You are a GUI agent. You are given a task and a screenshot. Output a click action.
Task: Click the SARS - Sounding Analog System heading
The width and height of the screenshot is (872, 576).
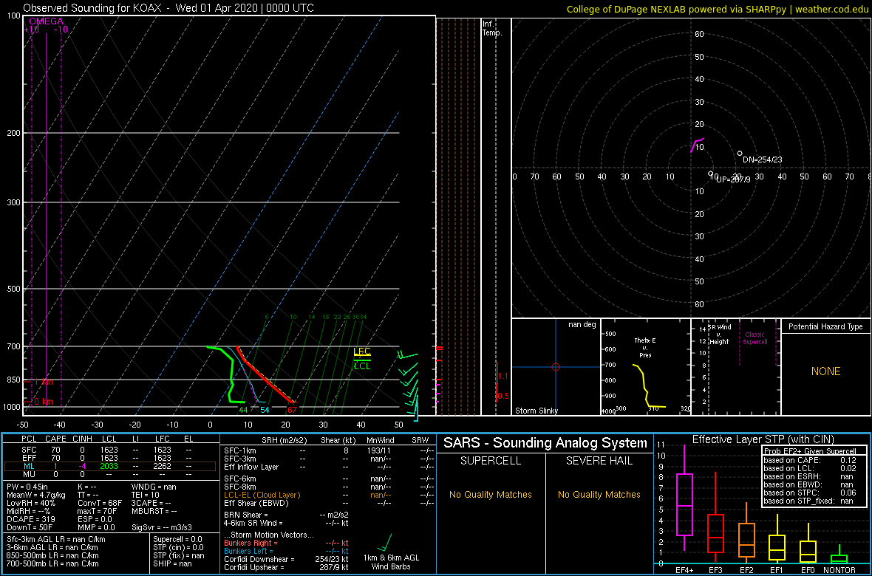tap(545, 443)
